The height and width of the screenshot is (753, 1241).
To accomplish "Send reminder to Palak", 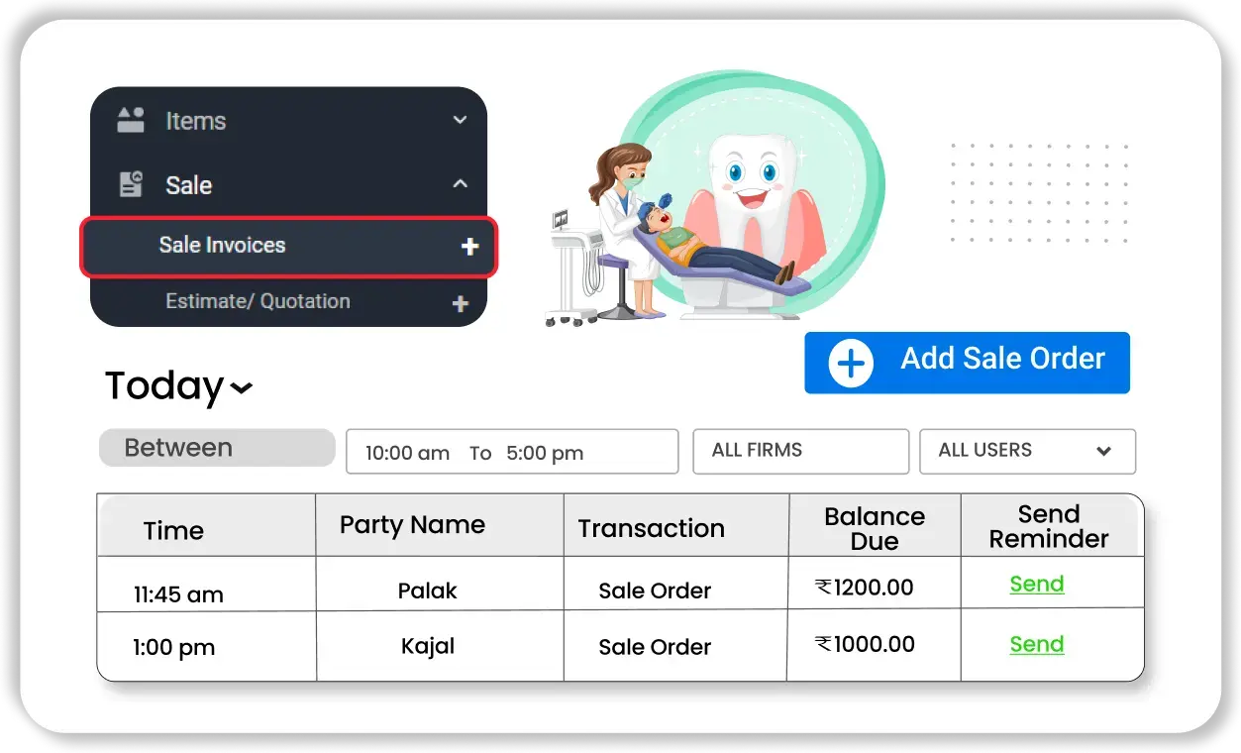I will tap(1036, 585).
